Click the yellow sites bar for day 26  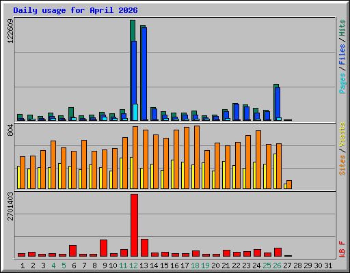point(275,171)
